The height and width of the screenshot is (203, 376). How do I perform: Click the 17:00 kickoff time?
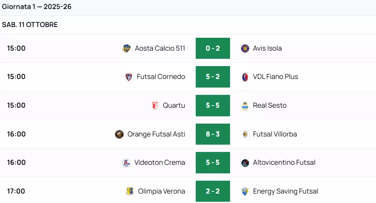(x=16, y=191)
